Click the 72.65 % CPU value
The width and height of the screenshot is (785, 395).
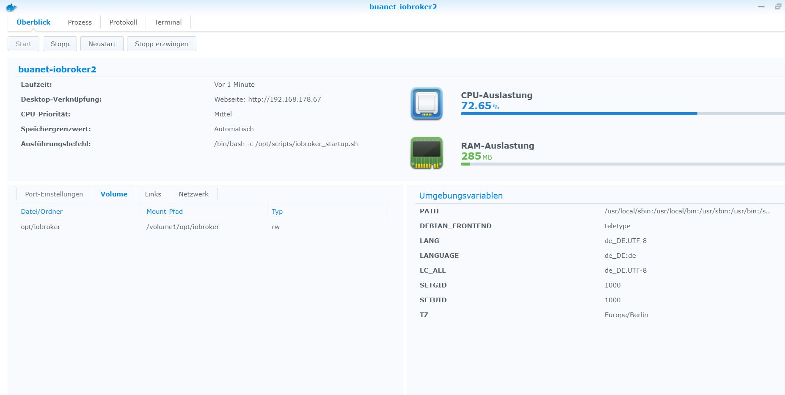[480, 106]
